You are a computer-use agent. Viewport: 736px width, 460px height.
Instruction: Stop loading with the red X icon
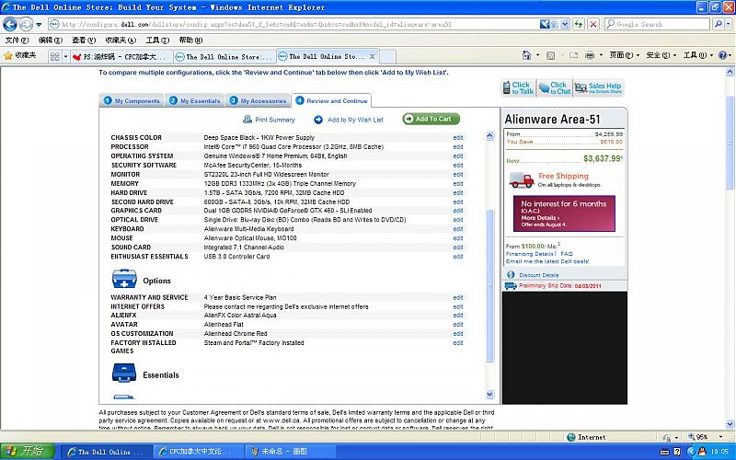pos(593,24)
